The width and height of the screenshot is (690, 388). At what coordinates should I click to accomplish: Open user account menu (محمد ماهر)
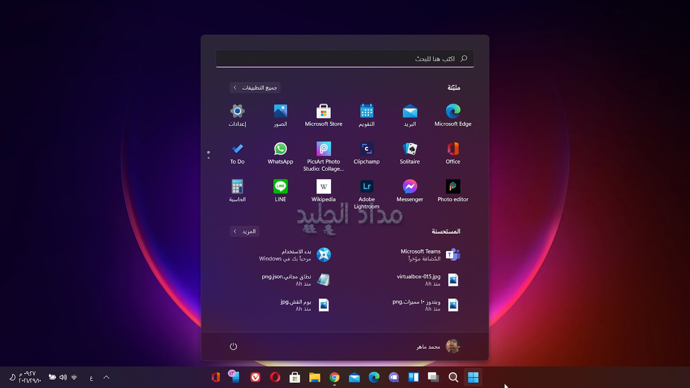pyautogui.click(x=438, y=346)
